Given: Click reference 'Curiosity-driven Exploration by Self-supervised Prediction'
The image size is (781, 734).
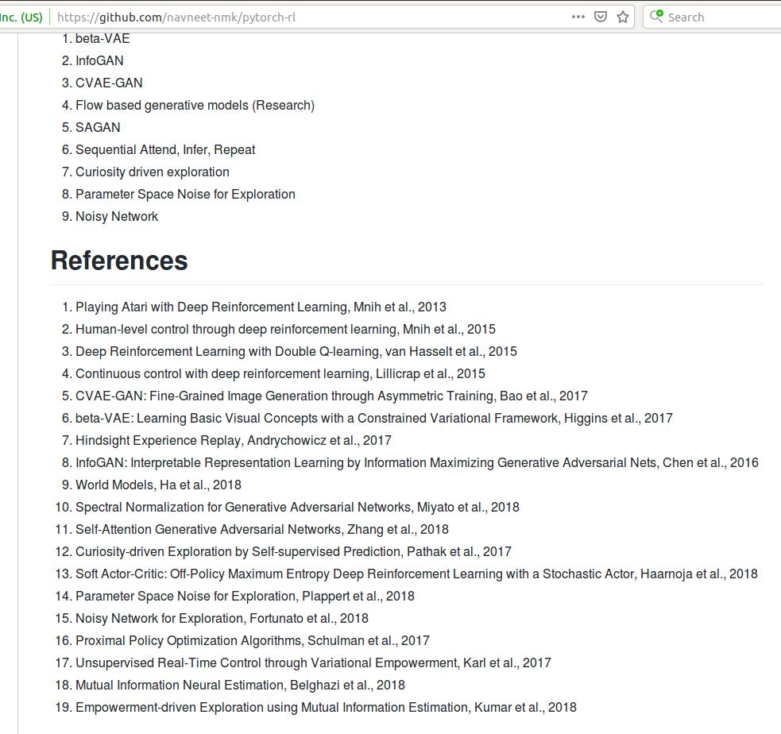Looking at the screenshot, I should pyautogui.click(x=293, y=552).
